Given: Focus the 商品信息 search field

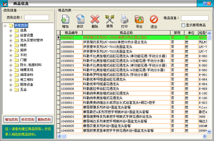Looking at the screenshot, I should 195,18.
